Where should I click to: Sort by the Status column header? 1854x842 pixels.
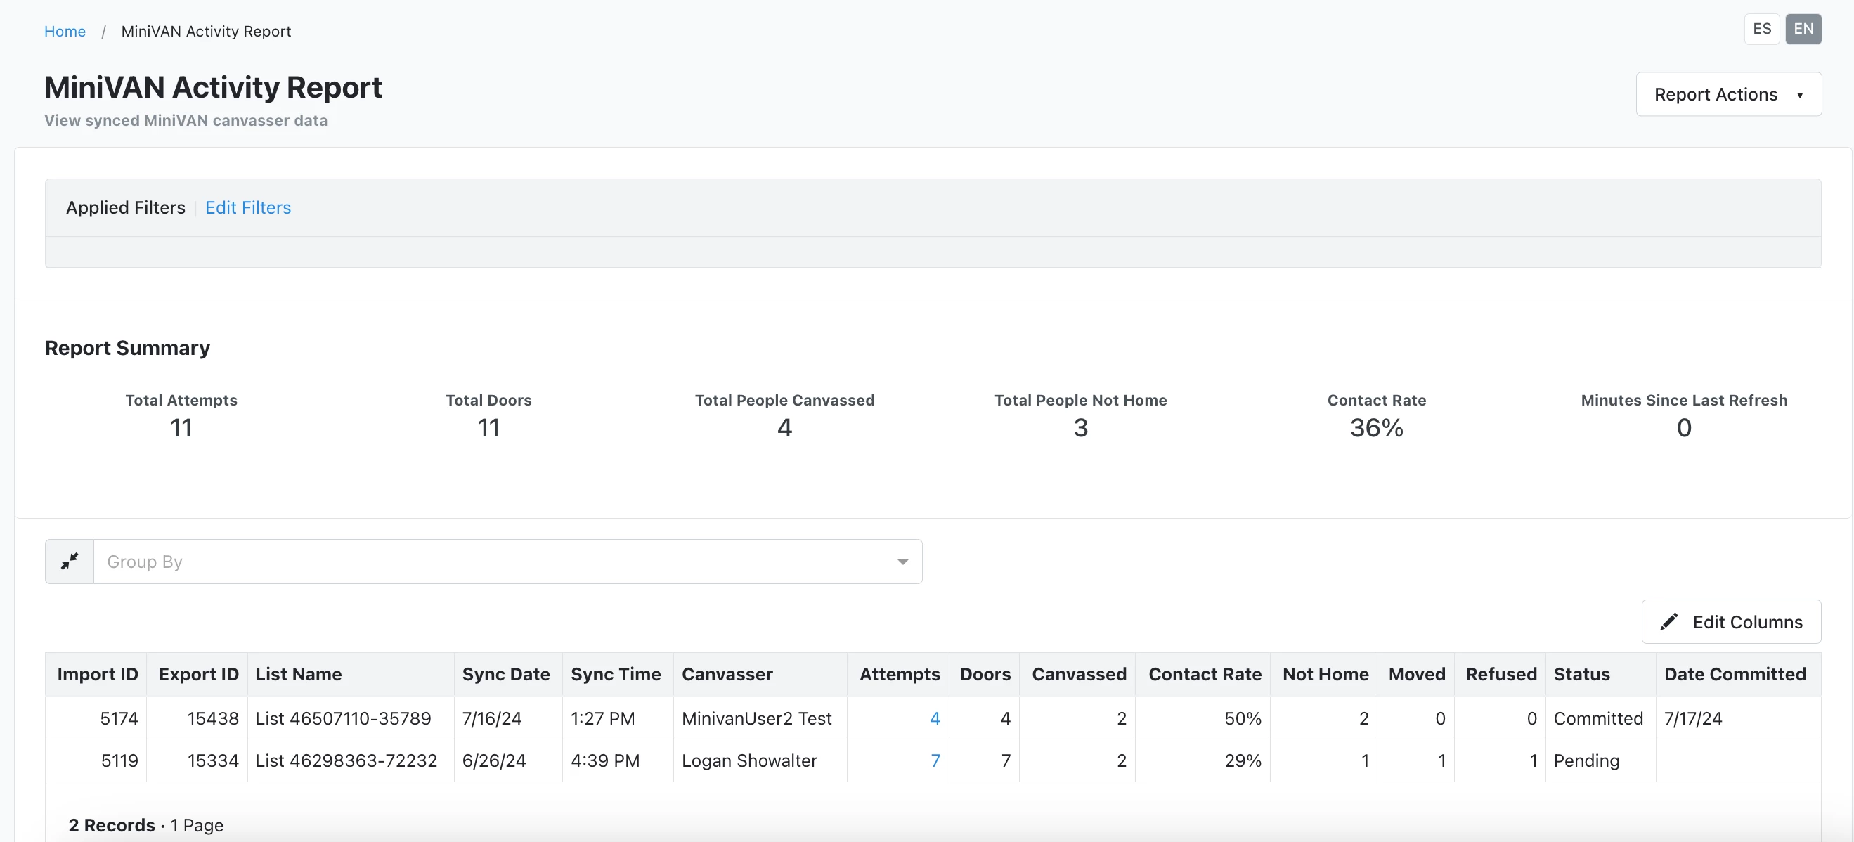click(x=1581, y=674)
